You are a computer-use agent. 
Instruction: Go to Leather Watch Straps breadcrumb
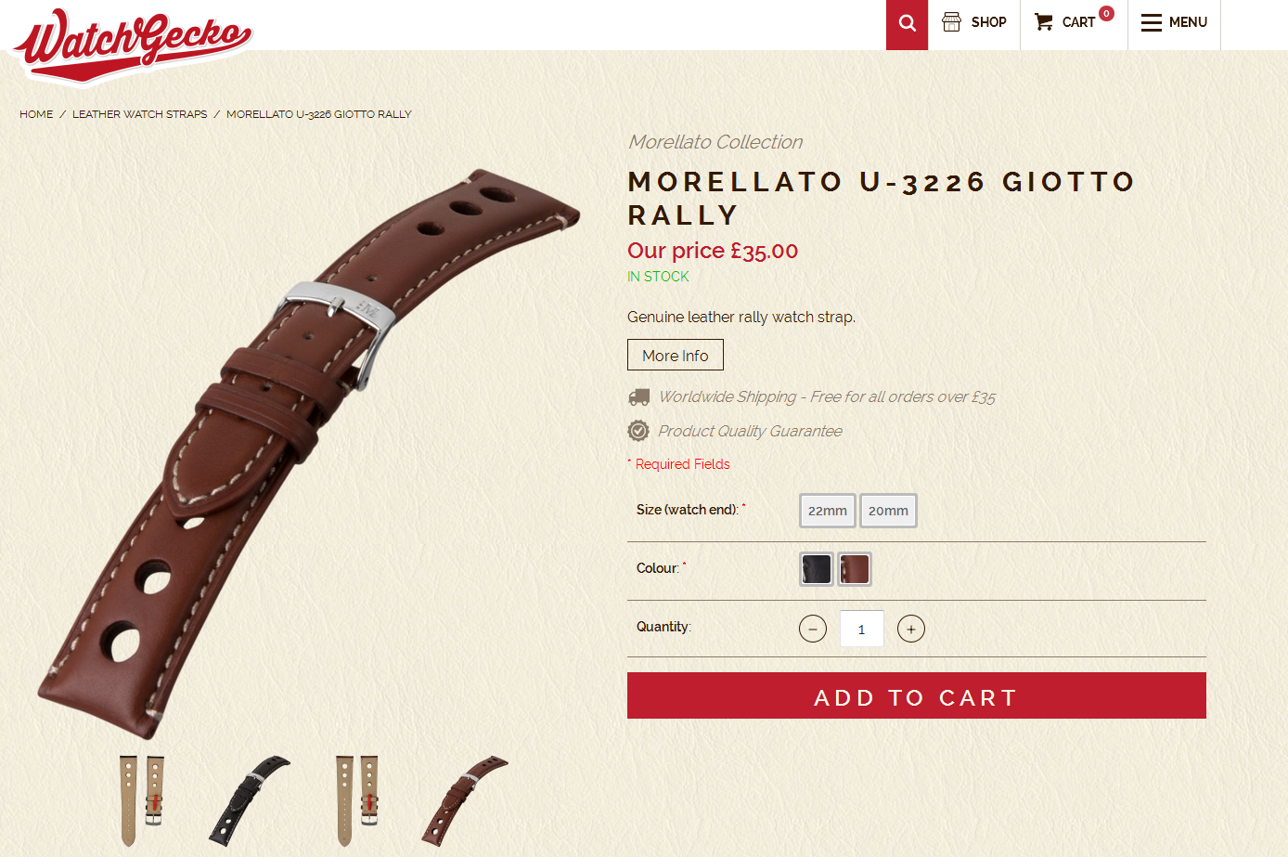click(140, 114)
